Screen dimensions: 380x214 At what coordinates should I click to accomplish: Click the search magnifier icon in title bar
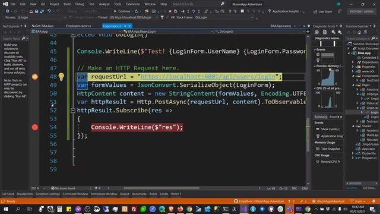coord(223,4)
